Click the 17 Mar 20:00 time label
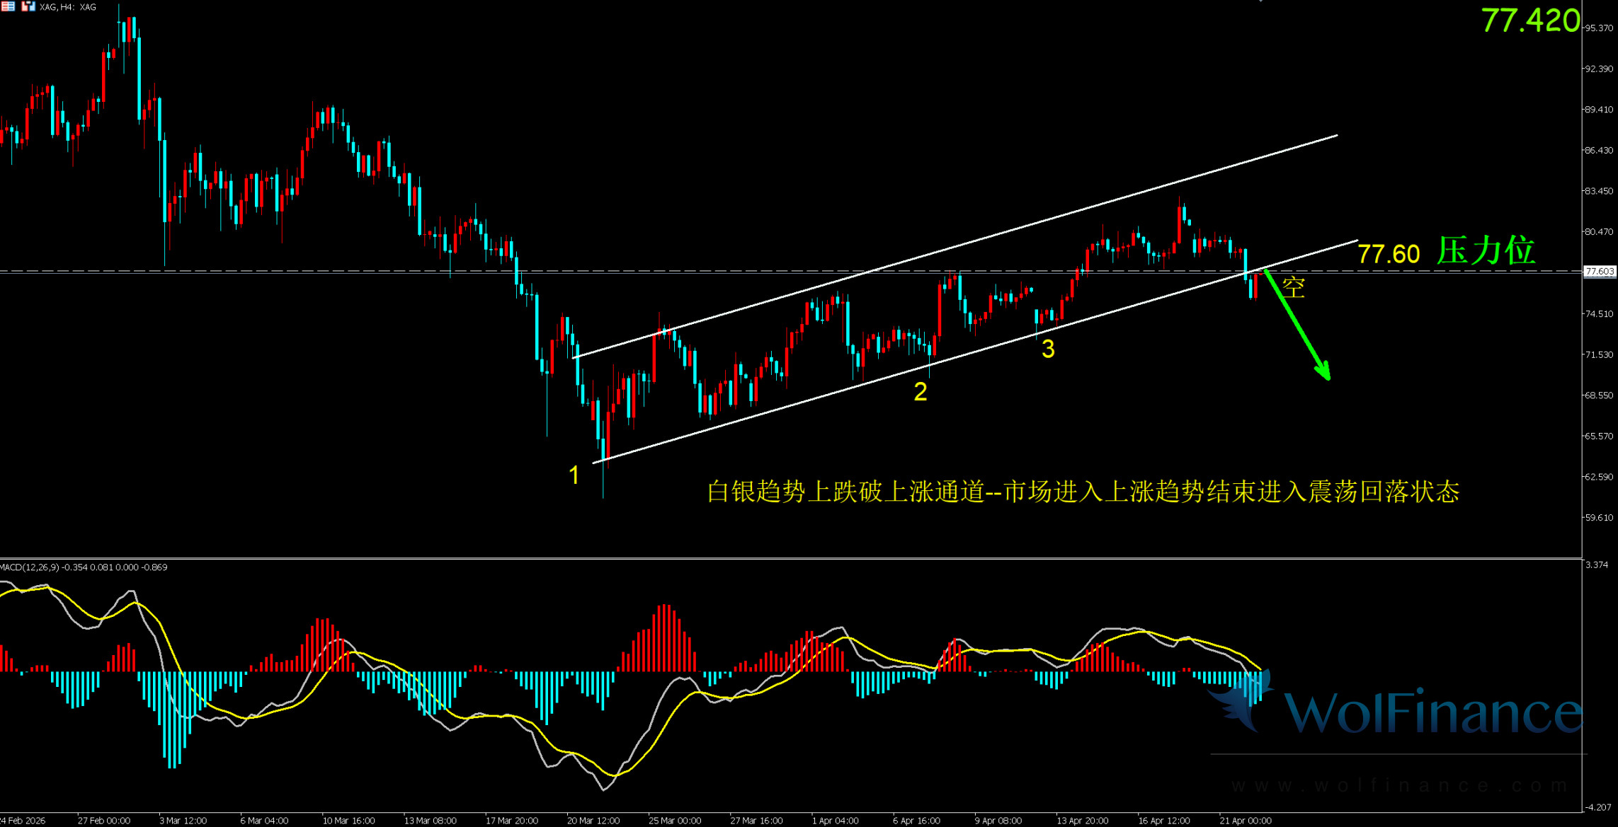1618x827 pixels. tap(511, 821)
